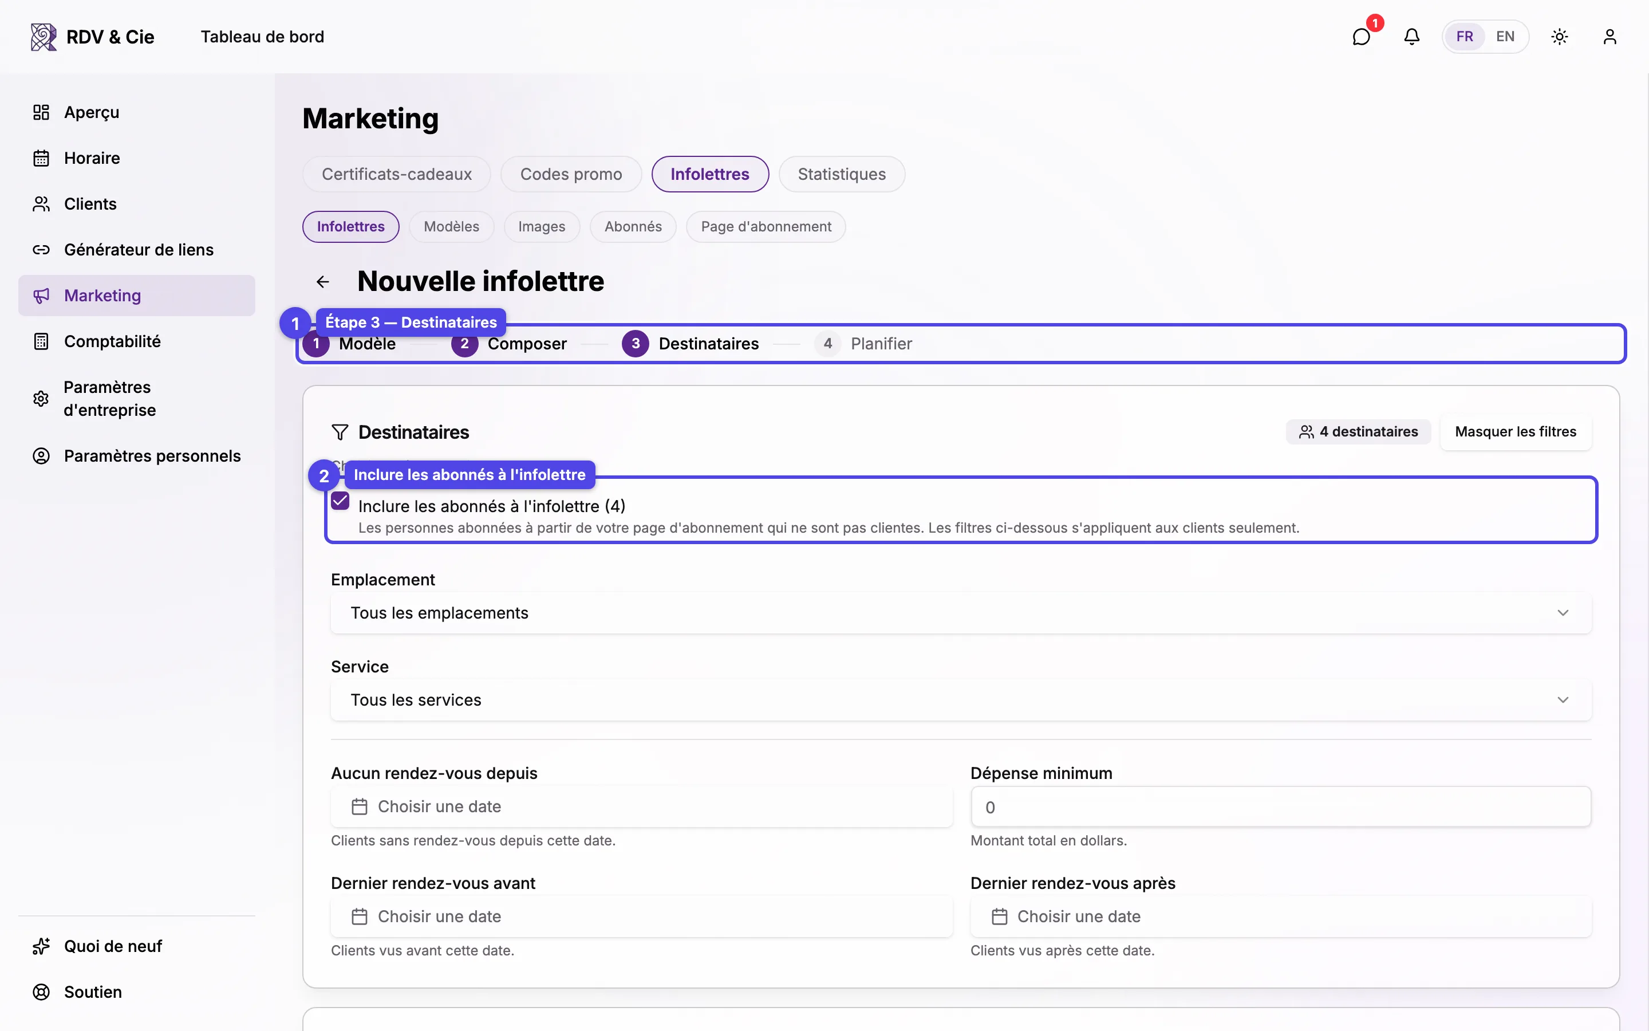Go to step 2 Composer
Image resolution: width=1649 pixels, height=1031 pixels.
509,344
